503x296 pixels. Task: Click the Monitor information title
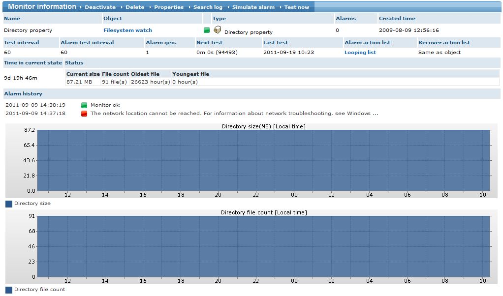(x=42, y=7)
